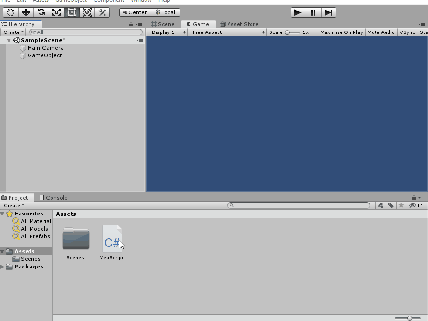Open Search by Type filter

(380, 205)
